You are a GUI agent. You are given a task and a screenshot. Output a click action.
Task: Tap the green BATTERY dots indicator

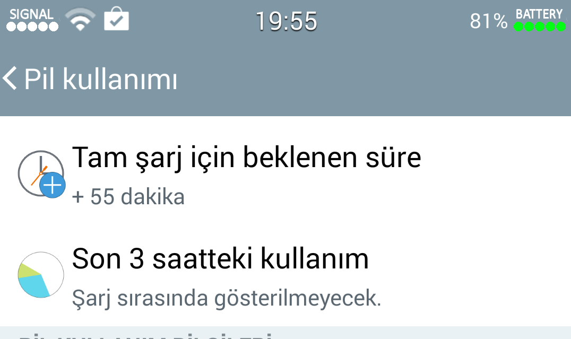coord(540,27)
